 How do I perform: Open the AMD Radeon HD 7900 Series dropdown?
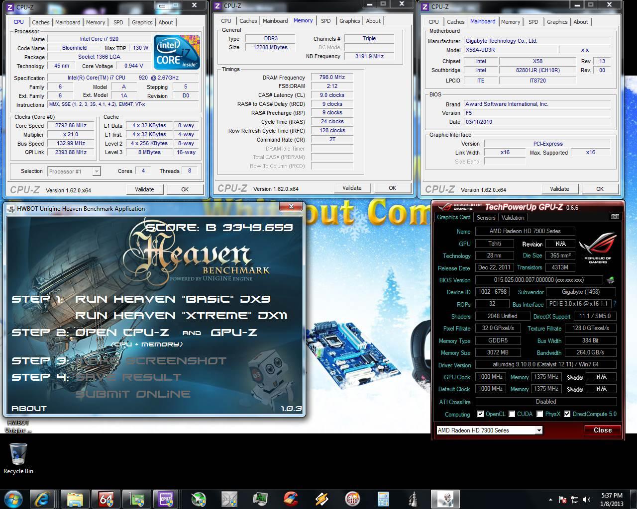click(x=489, y=430)
